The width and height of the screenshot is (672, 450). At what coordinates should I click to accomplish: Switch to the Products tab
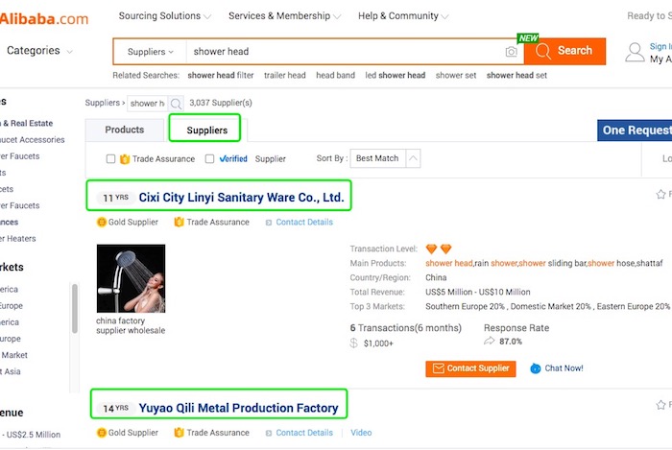(x=125, y=130)
